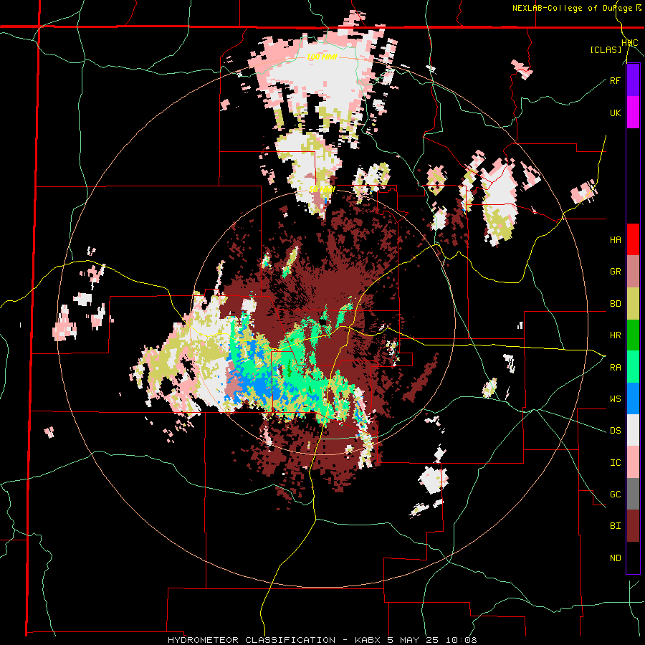Click the UK legend label
The height and width of the screenshot is (645, 645).
point(615,113)
